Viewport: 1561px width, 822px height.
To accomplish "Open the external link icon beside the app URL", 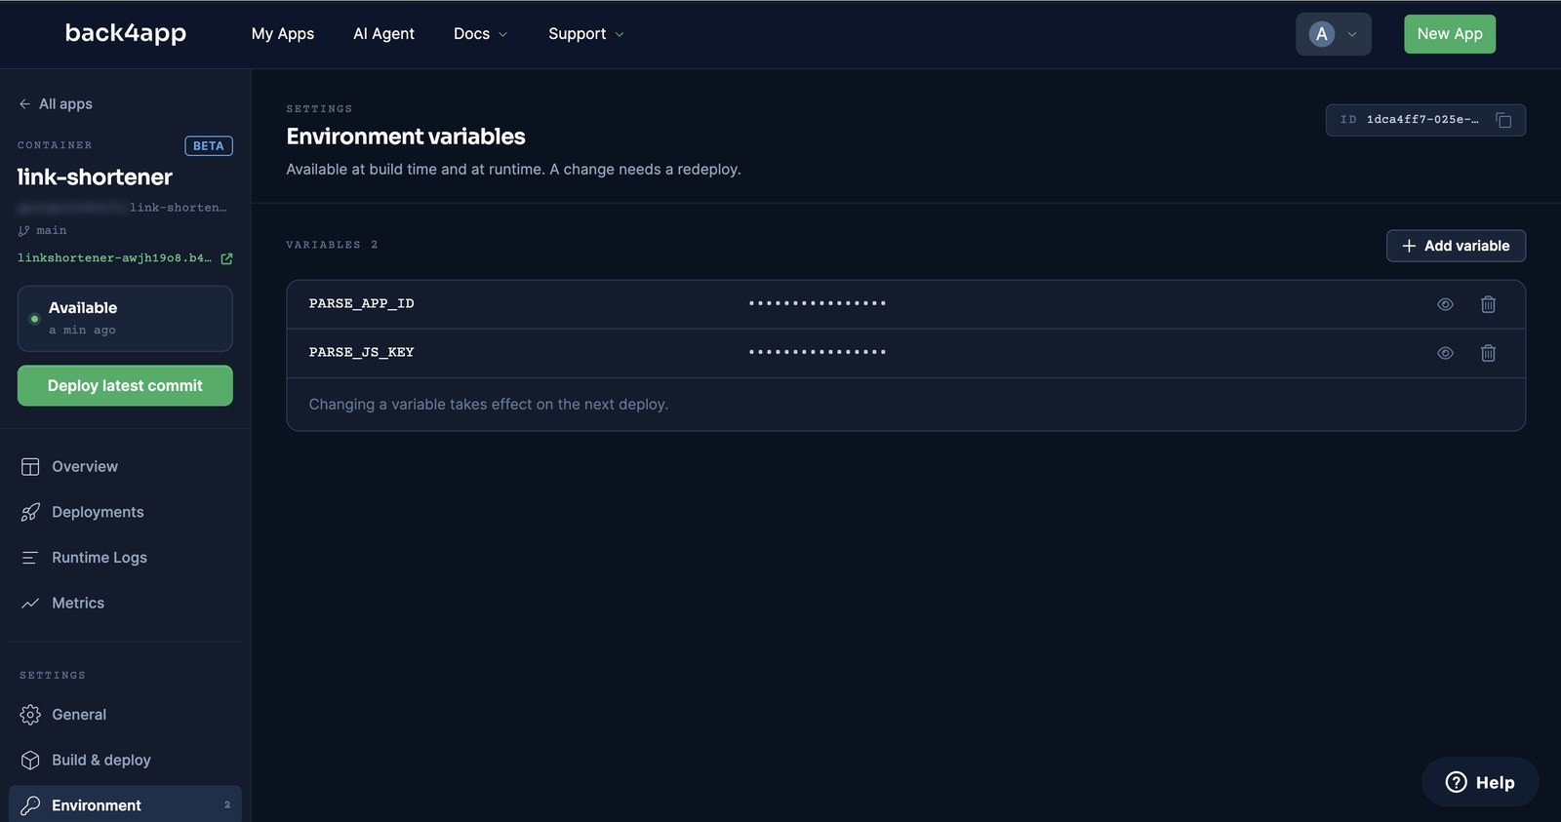I will 226,258.
